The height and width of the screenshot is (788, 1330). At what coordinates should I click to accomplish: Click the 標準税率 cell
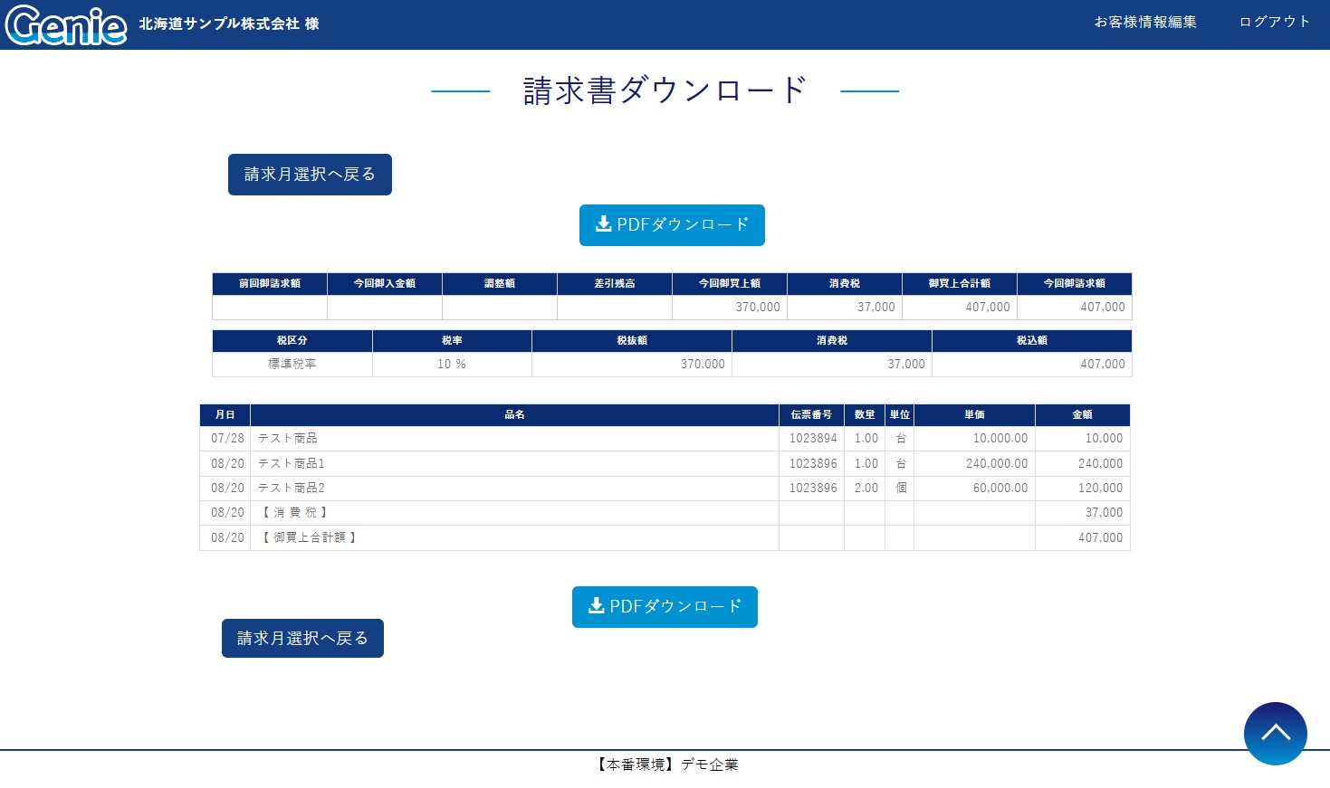(292, 365)
